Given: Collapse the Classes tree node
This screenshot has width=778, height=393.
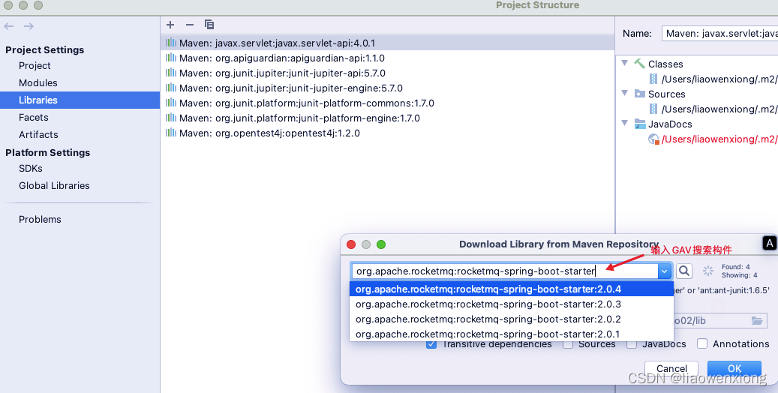Looking at the screenshot, I should tap(625, 63).
